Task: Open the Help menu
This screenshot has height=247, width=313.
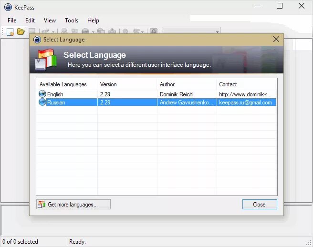Action: [93, 21]
